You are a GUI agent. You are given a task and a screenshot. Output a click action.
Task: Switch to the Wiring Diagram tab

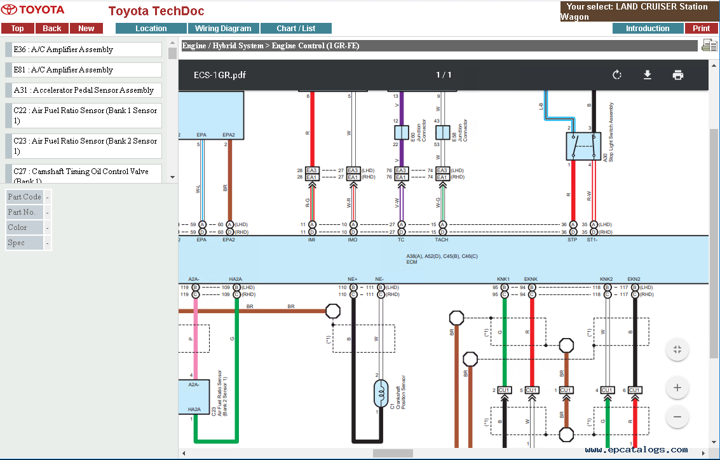tap(223, 29)
